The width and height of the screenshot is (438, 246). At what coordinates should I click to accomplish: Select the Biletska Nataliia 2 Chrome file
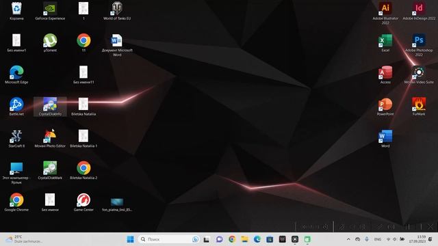click(83, 170)
